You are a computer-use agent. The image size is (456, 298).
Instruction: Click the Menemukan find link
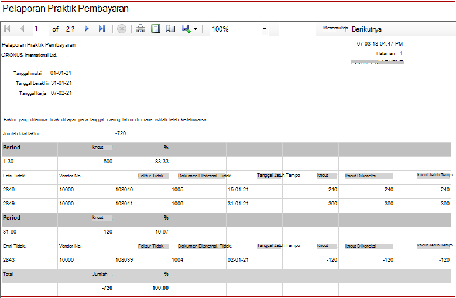[x=335, y=28]
